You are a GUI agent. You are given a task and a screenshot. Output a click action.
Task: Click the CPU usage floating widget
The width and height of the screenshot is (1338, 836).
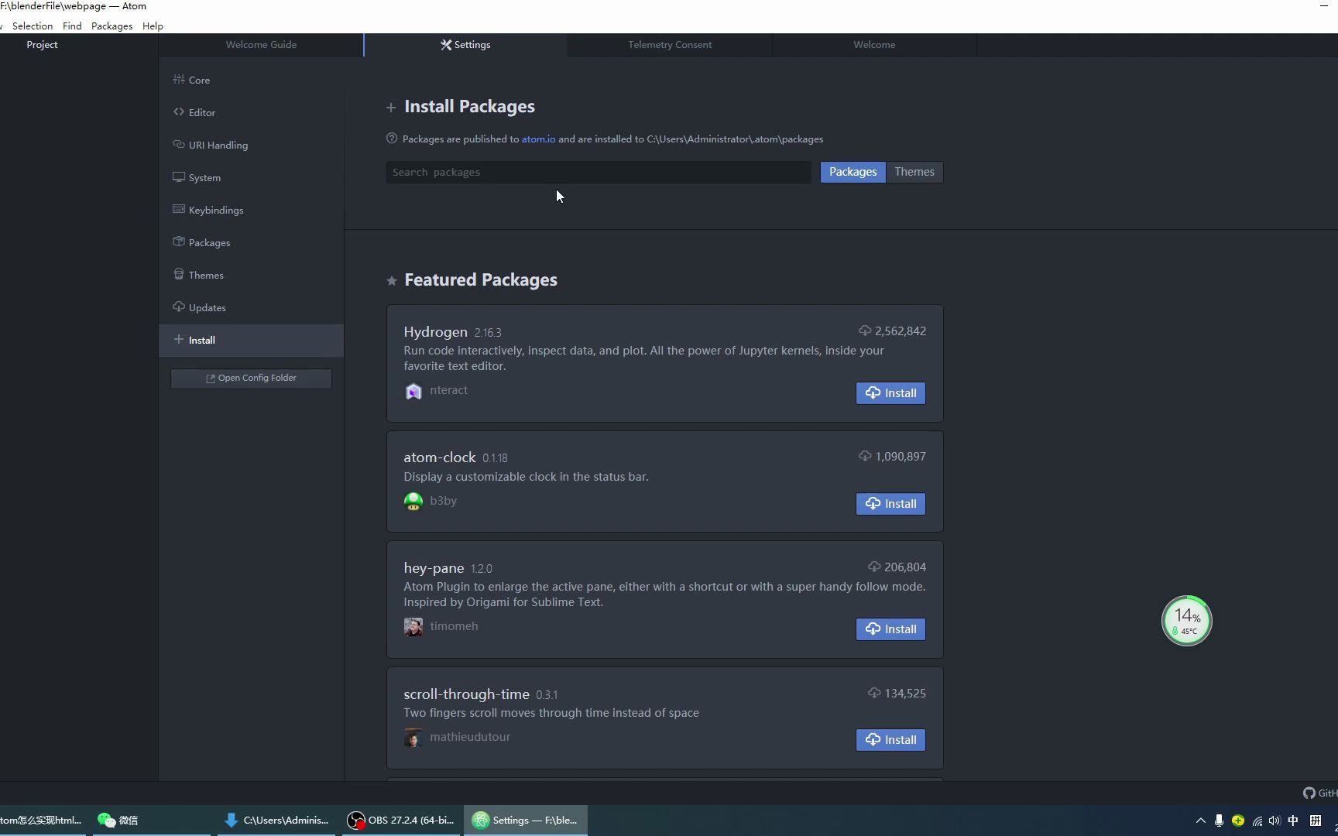coord(1186,621)
